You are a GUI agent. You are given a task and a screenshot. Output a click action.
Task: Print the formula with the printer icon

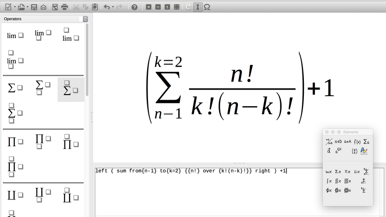coord(64,7)
